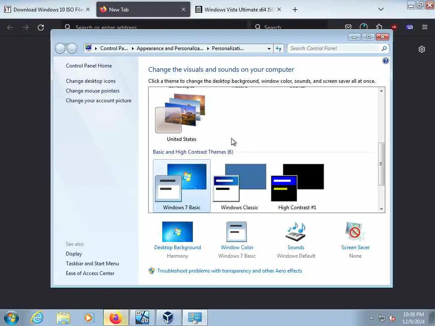This screenshot has height=326, width=435.
Task: Click the Control Panel forward arrow button
Action: (72, 48)
